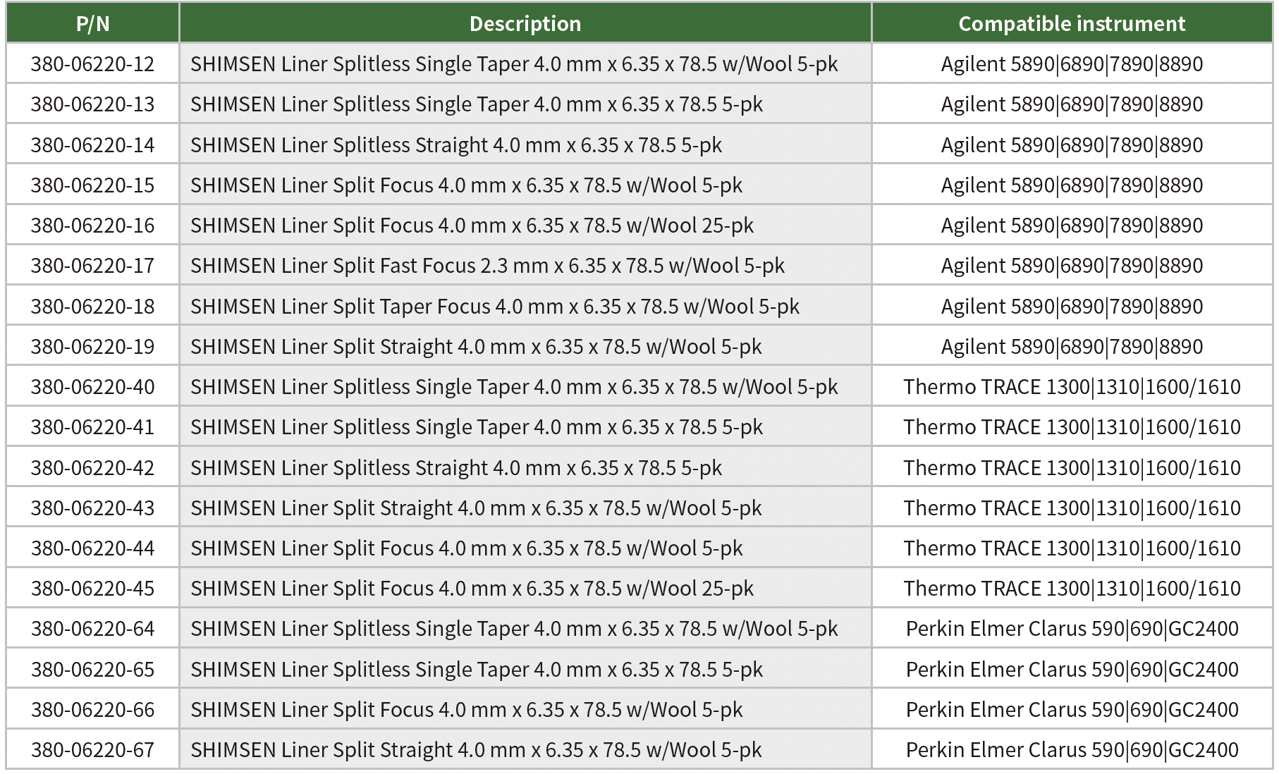
Task: Click part number 380-06220-17 cell
Action: pyautogui.click(x=92, y=266)
